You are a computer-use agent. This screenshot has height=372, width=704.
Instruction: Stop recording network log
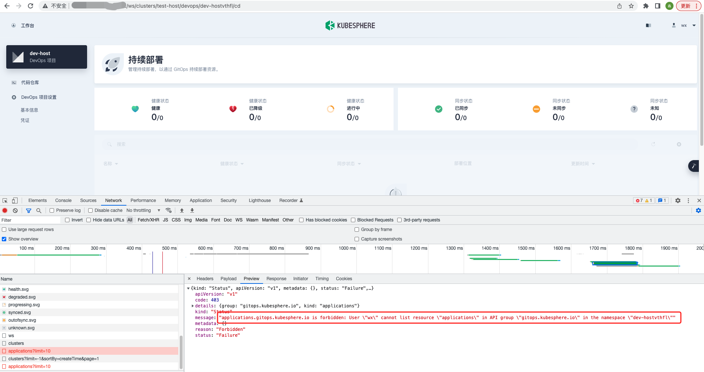point(5,210)
